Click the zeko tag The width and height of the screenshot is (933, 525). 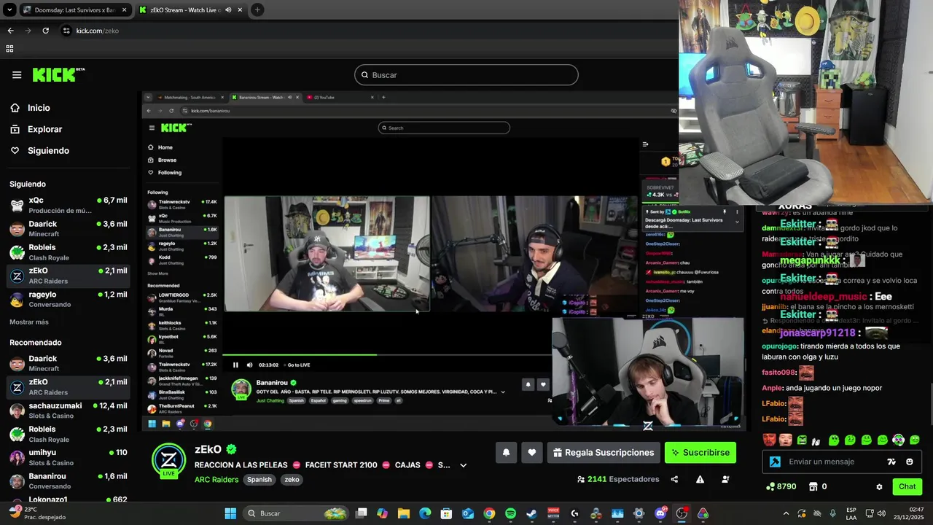pos(292,480)
